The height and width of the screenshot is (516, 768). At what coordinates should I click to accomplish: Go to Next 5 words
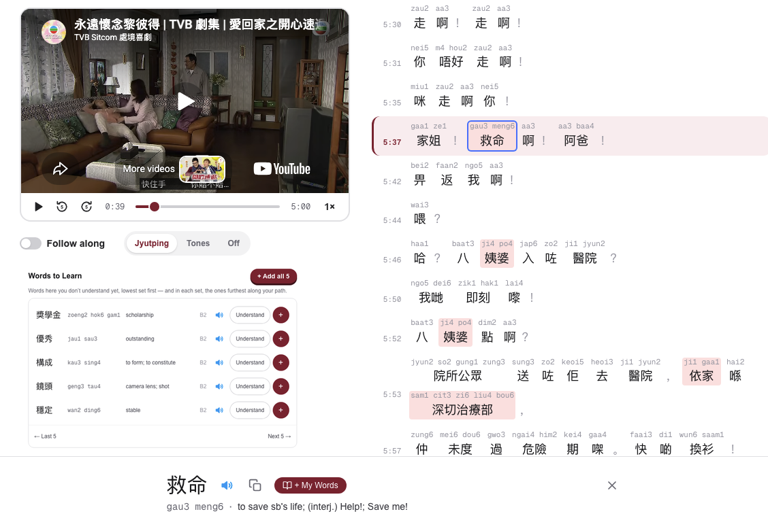pos(279,436)
